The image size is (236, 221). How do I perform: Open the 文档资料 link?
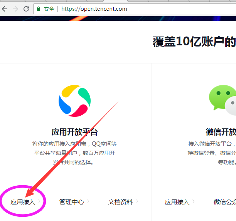coord(120,202)
